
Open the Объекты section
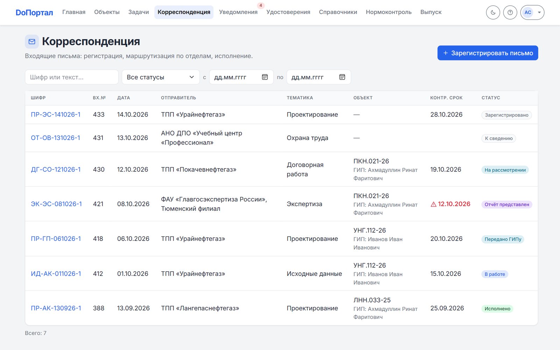107,12
